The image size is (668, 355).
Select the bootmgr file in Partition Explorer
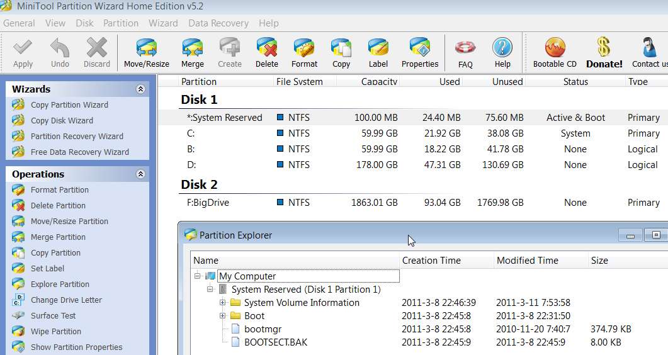[263, 329]
